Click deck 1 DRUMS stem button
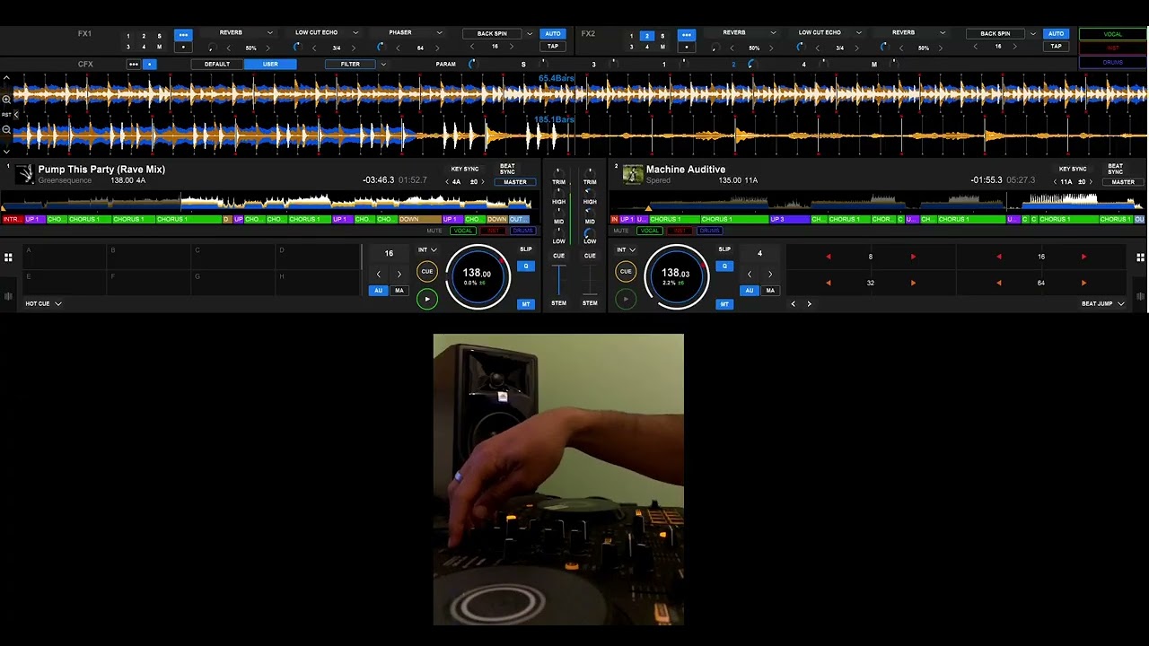 522,231
